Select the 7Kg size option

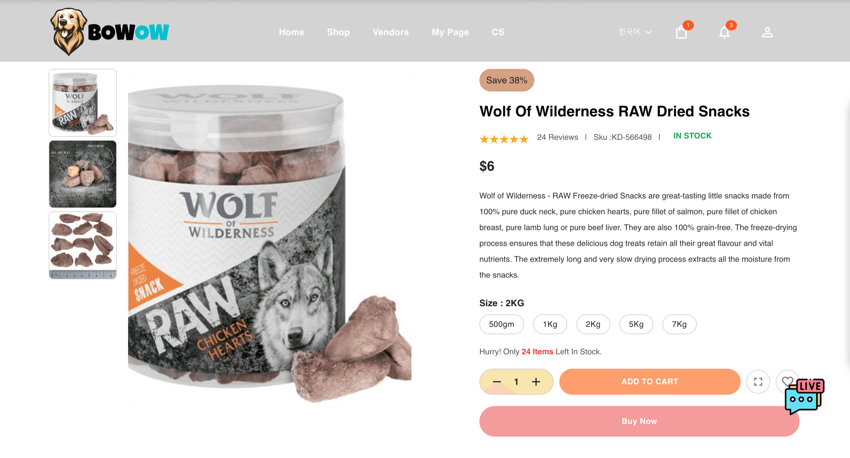pos(679,324)
